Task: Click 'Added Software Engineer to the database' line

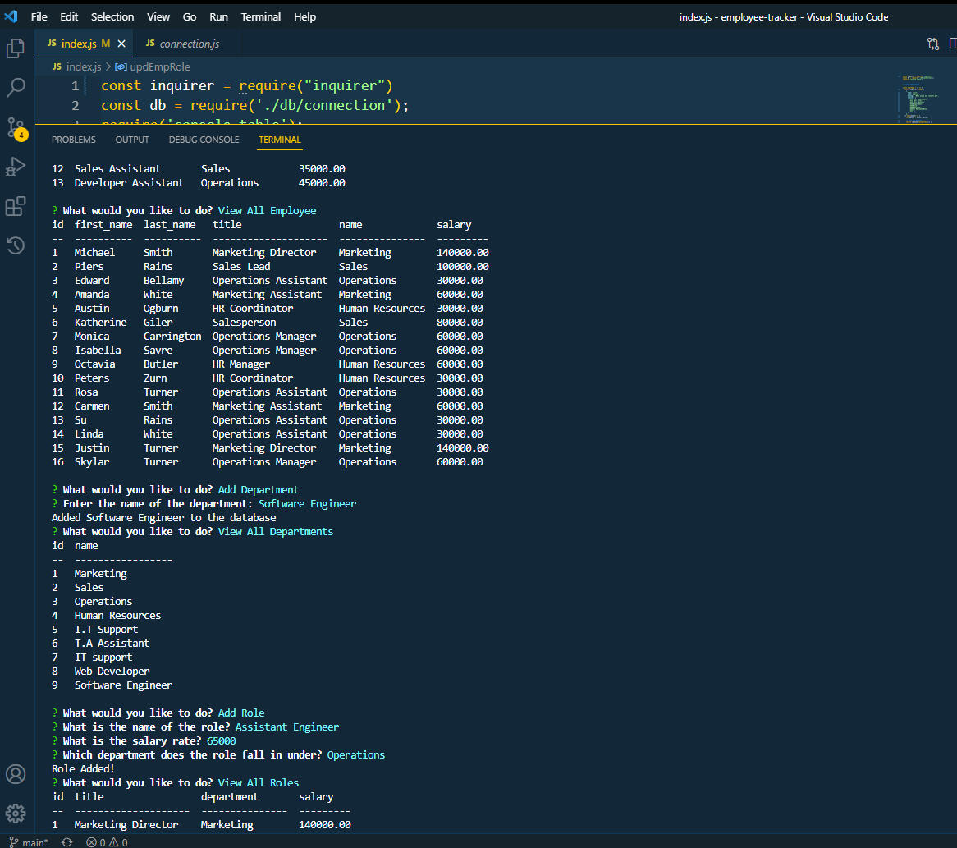Action: point(163,518)
